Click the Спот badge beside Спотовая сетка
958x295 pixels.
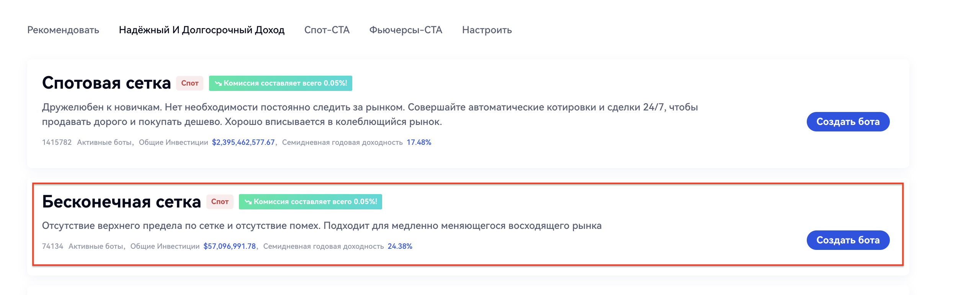coord(190,83)
